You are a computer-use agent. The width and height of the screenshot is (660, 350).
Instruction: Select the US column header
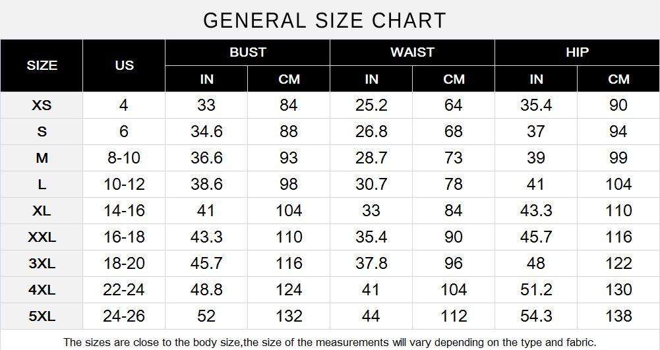point(124,66)
